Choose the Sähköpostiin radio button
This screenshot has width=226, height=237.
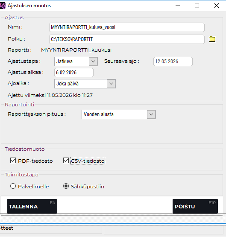point(66,186)
